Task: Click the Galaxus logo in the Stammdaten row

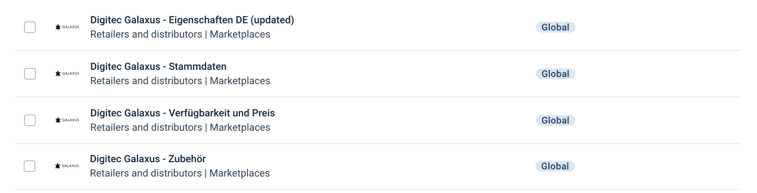Action: coord(67,74)
